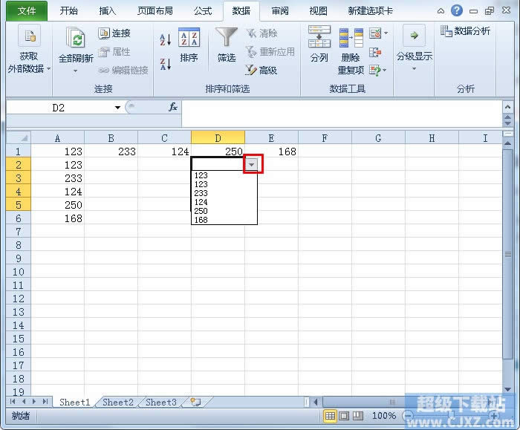
Task: Select column D header
Action: coord(218,137)
